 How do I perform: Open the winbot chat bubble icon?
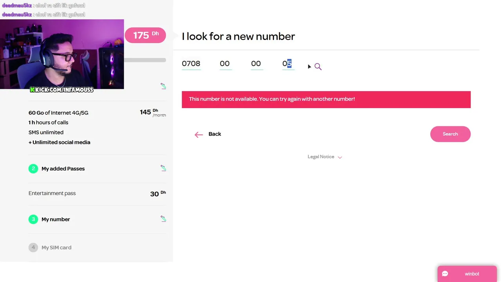[445, 274]
